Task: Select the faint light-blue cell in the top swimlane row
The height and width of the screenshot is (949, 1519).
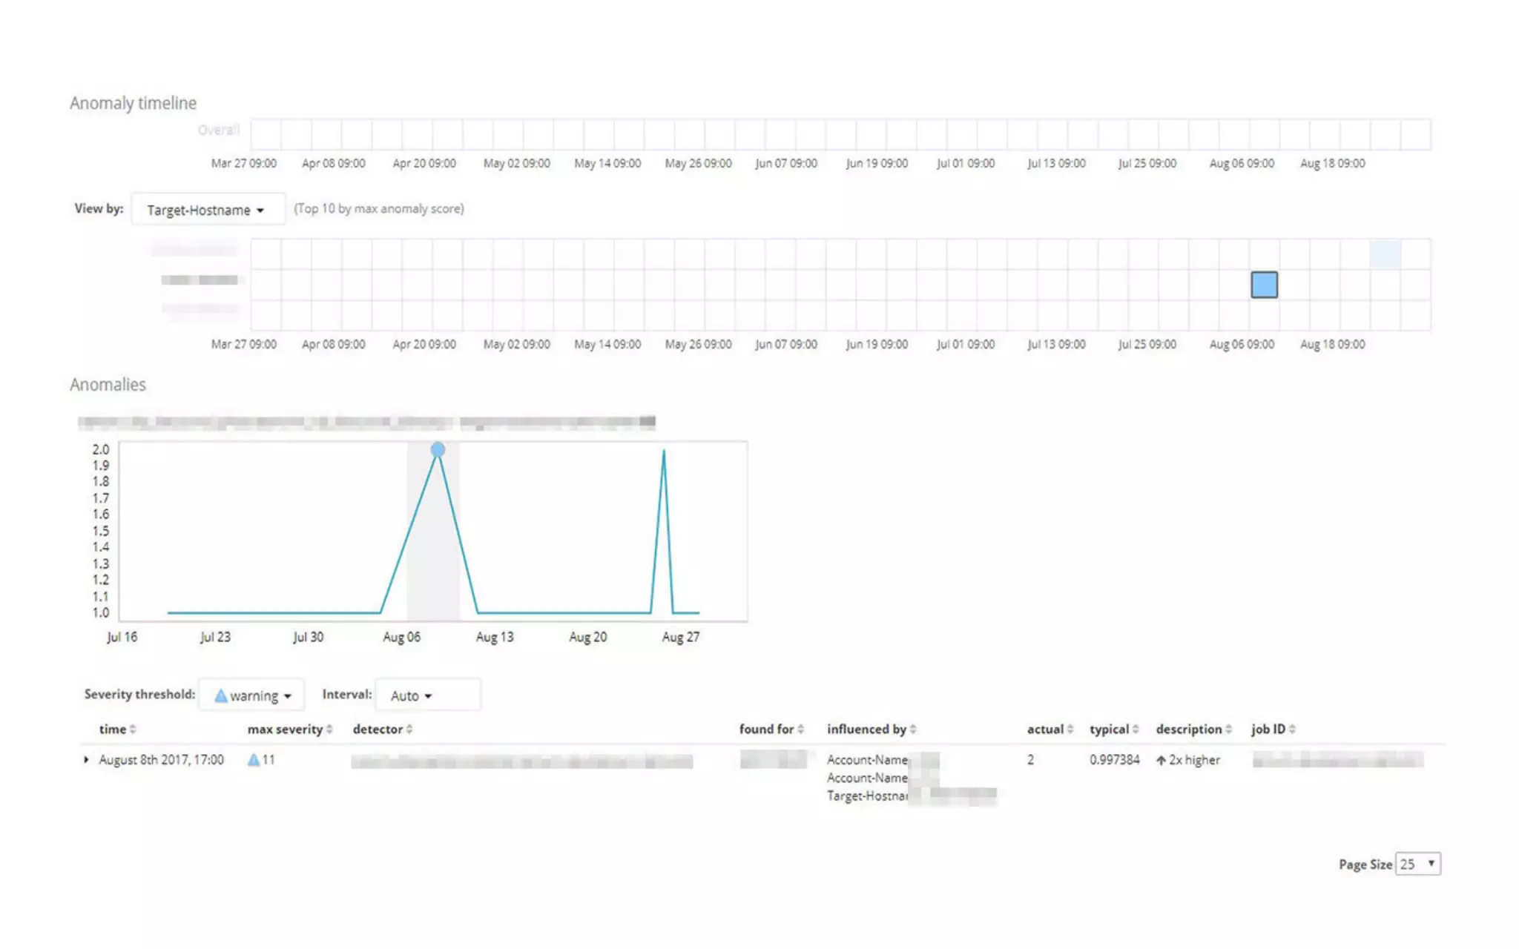Action: coord(1385,254)
